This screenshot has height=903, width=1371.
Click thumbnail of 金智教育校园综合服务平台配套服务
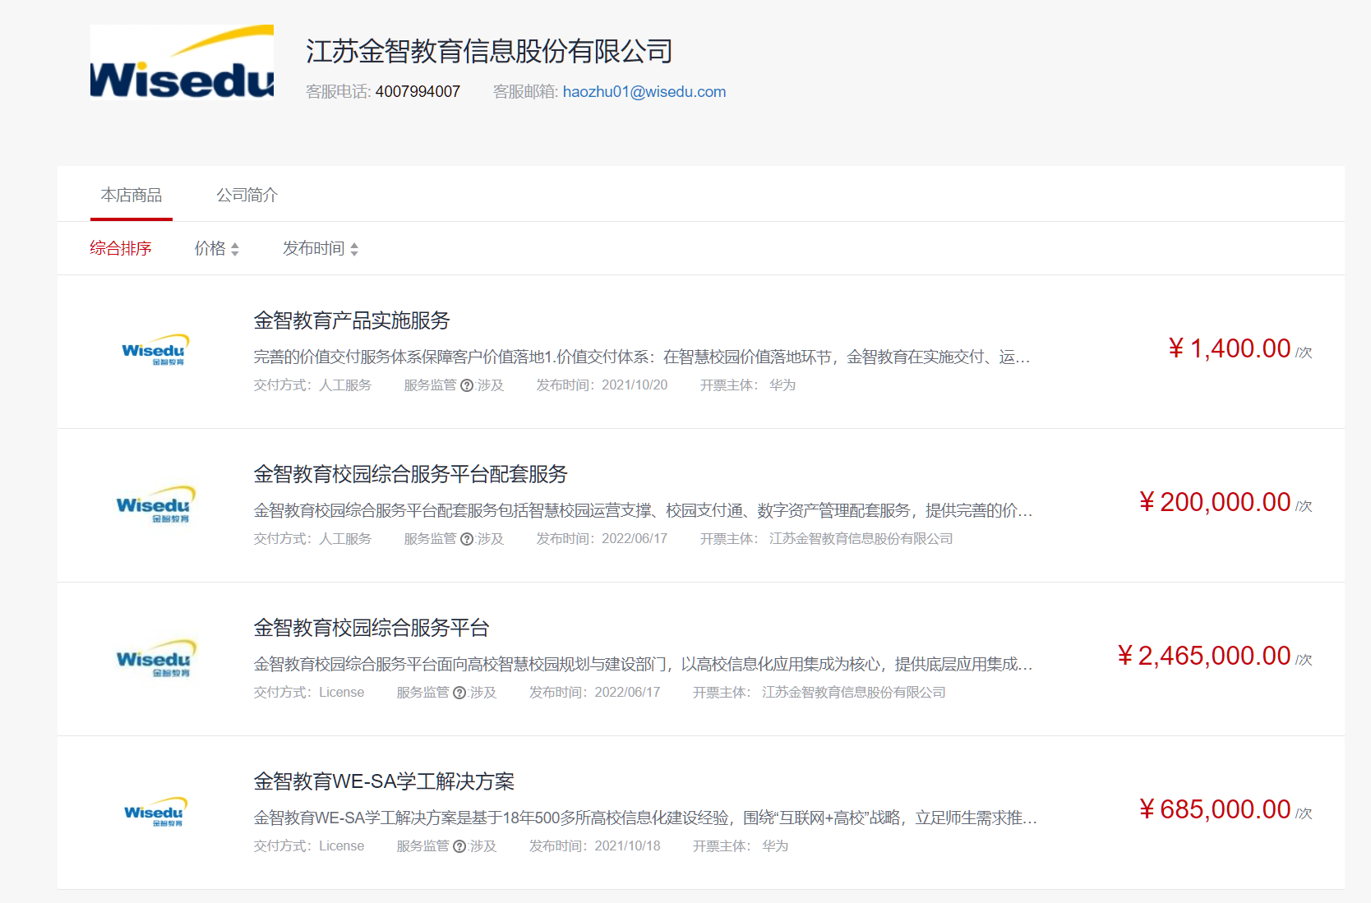155,504
